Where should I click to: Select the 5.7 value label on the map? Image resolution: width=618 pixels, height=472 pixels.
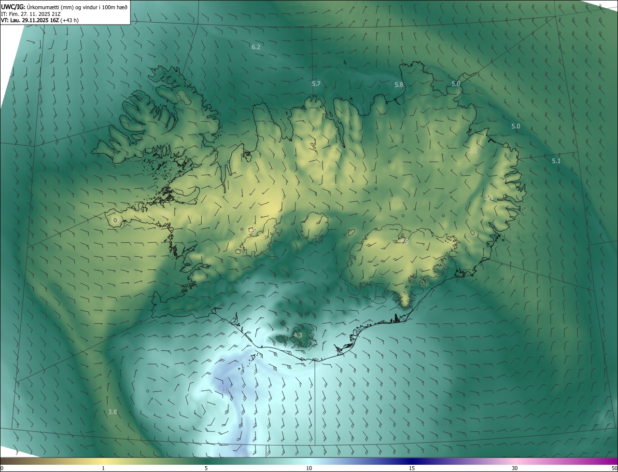pos(316,83)
